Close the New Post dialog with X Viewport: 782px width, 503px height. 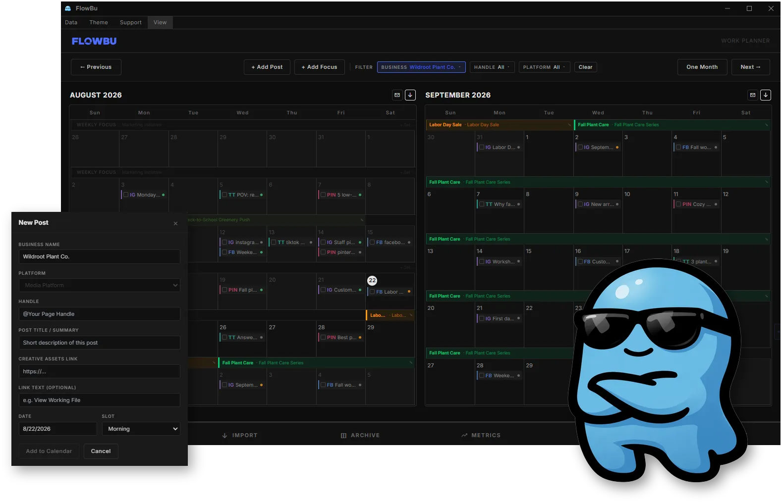(175, 224)
